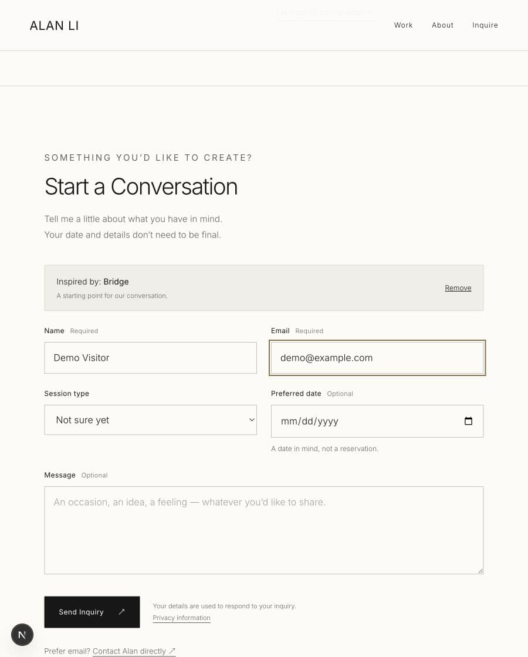This screenshot has width=528, height=657.
Task: Click into the Email field
Action: (x=377, y=358)
